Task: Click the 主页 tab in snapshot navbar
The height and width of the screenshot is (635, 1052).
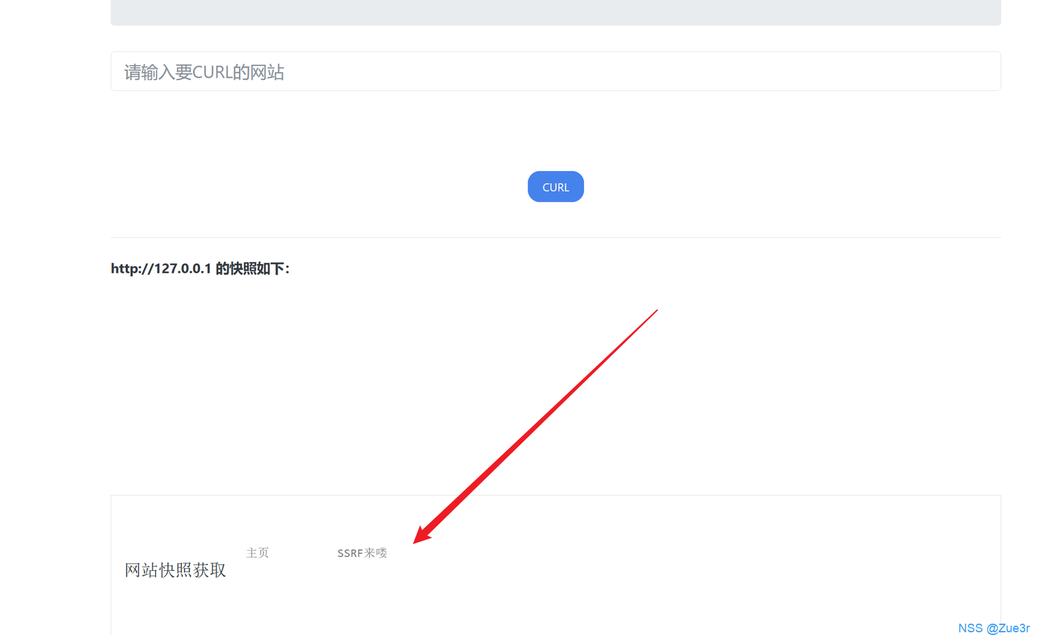Action: 257,553
